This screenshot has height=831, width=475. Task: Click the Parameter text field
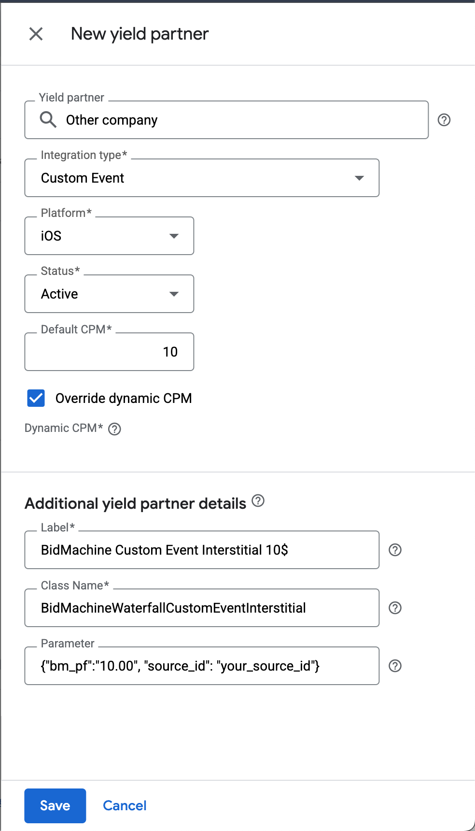coord(202,666)
